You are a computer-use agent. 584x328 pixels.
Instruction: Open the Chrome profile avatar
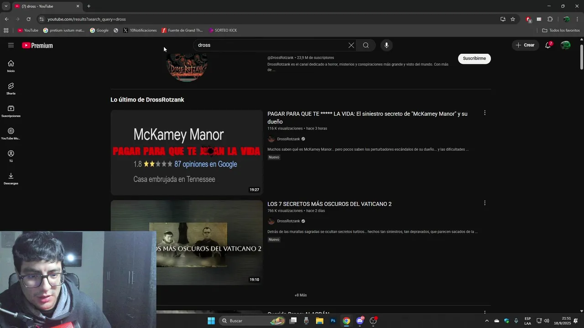tap(566, 19)
